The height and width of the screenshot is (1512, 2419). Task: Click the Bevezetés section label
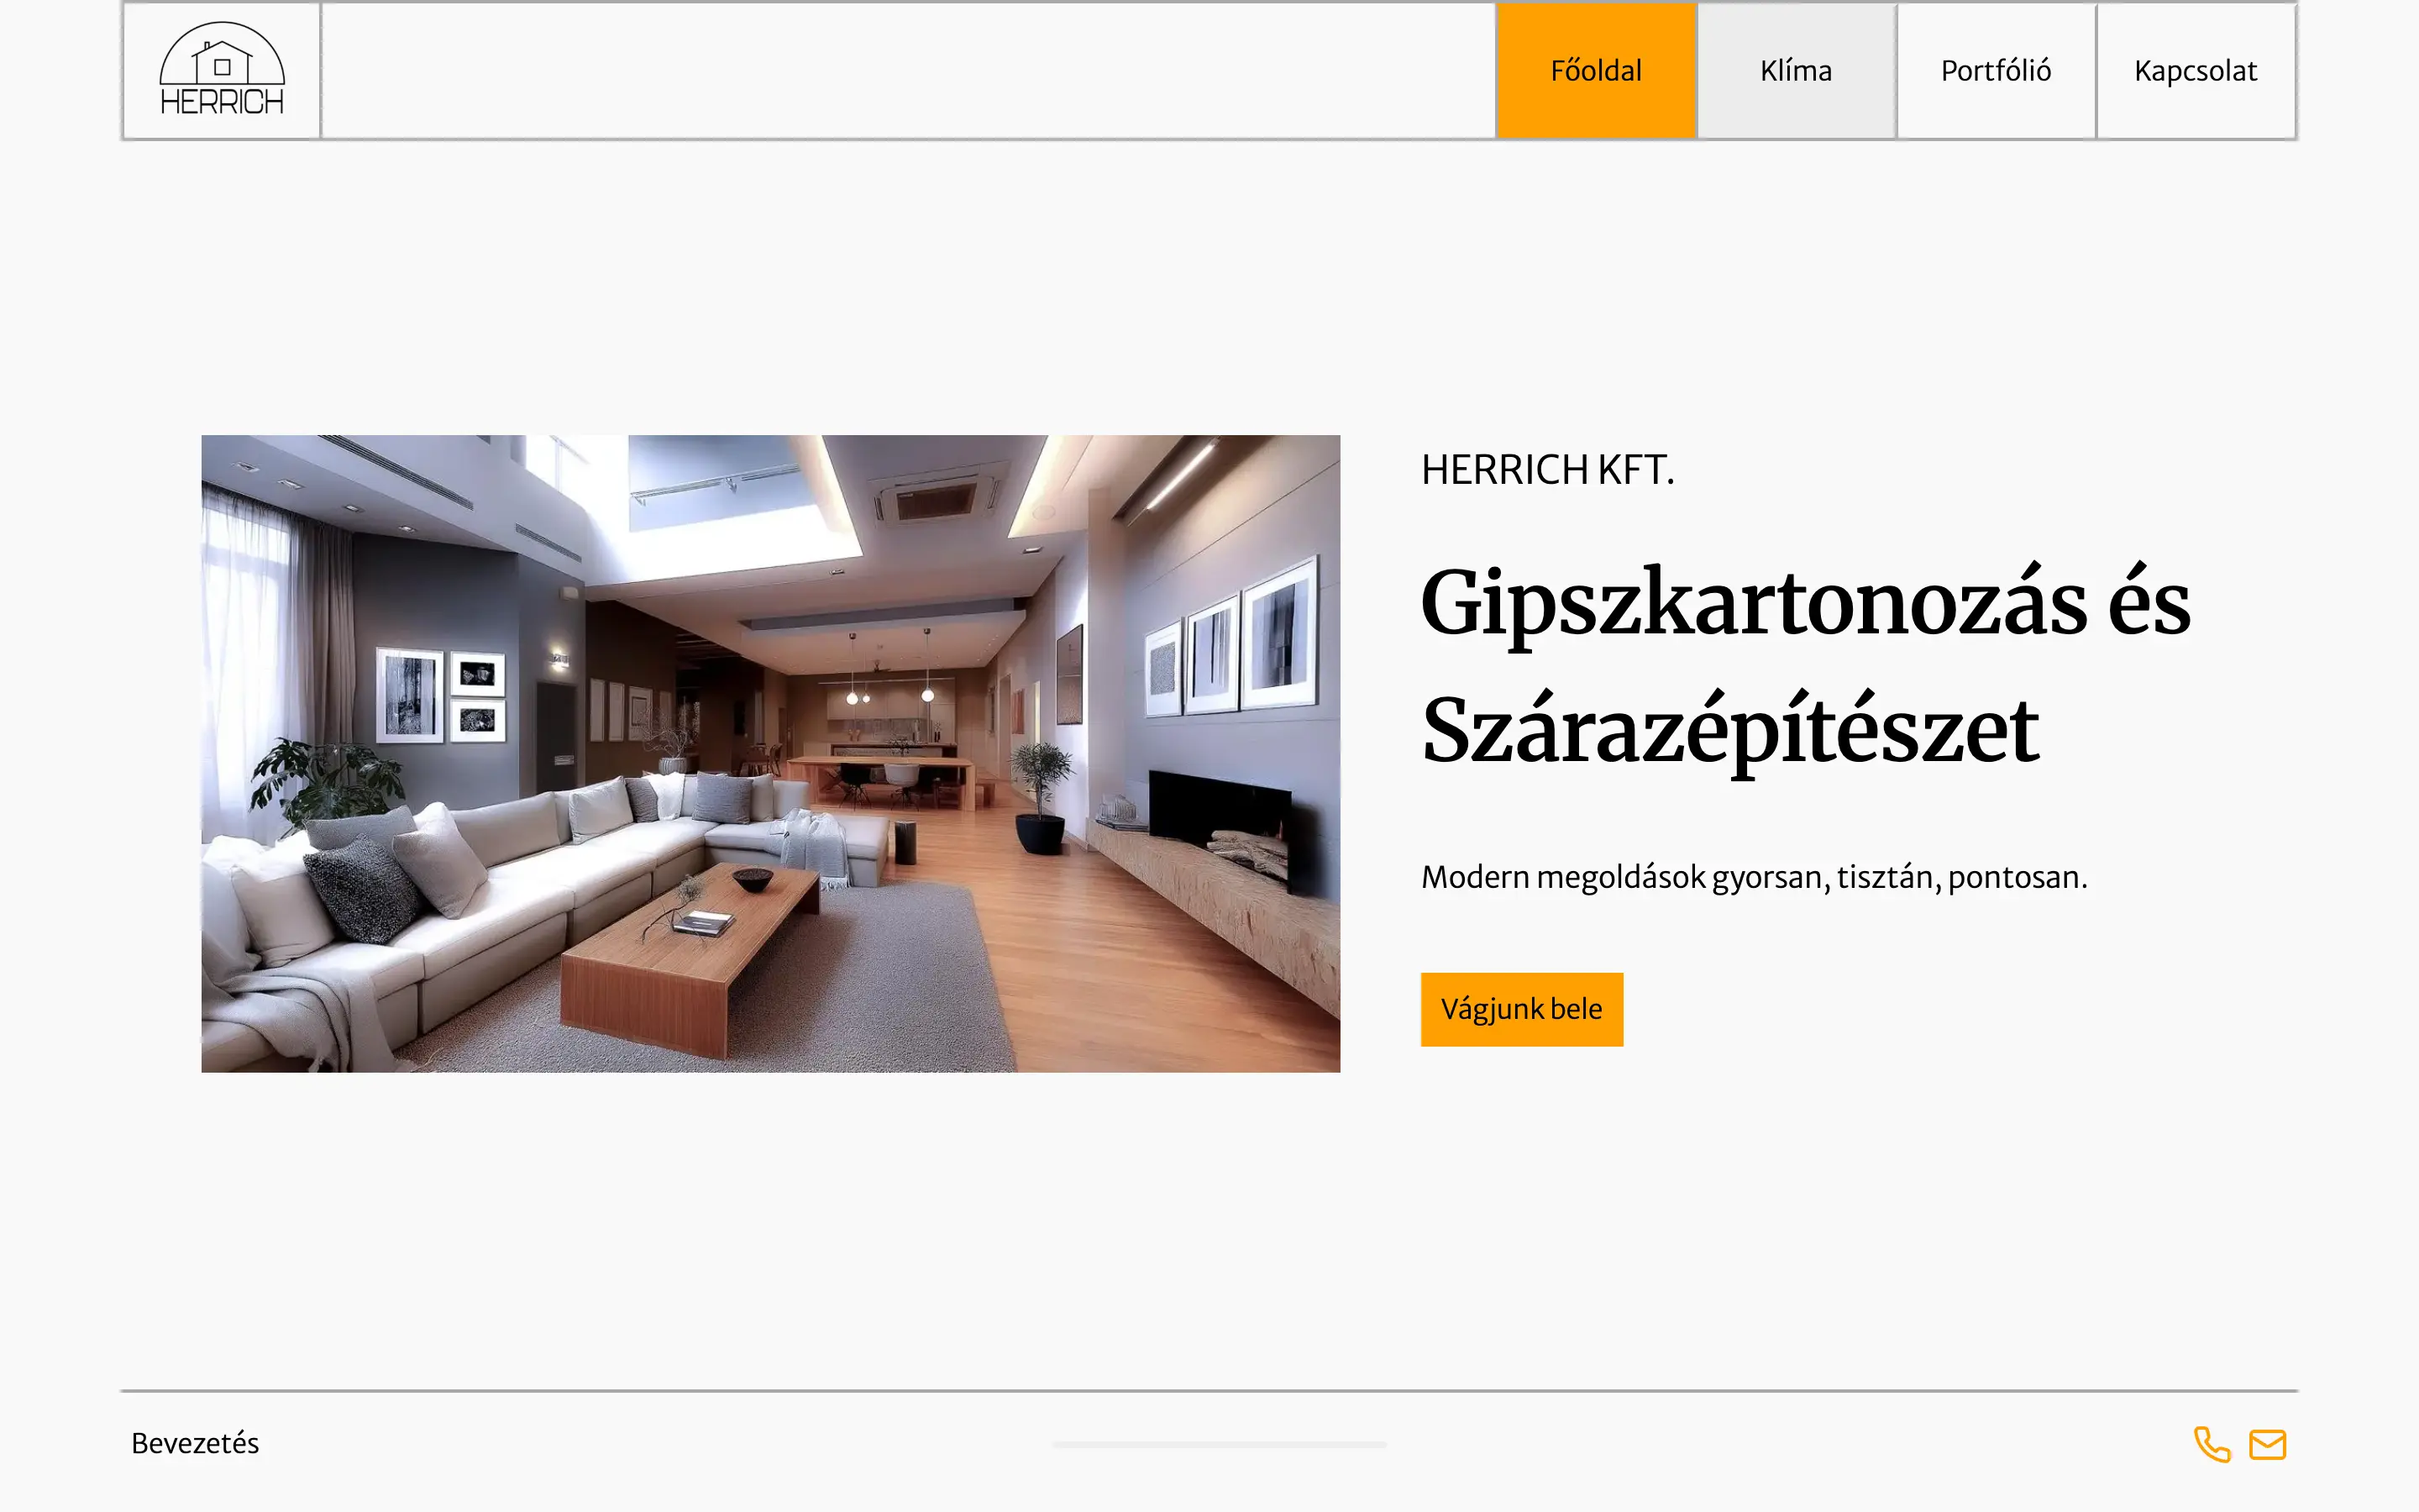tap(195, 1443)
